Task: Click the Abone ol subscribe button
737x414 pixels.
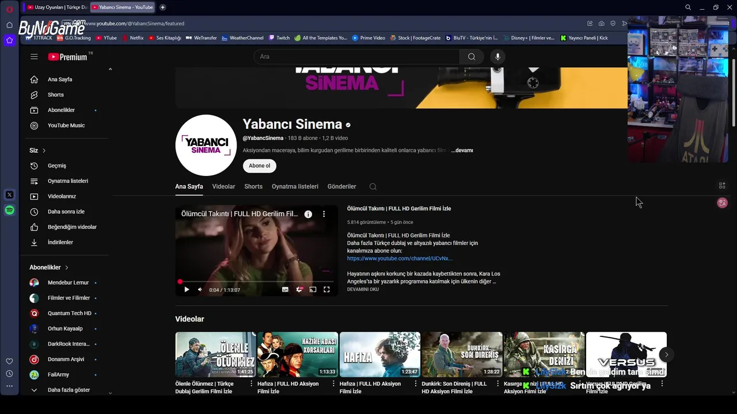Action: (x=259, y=166)
